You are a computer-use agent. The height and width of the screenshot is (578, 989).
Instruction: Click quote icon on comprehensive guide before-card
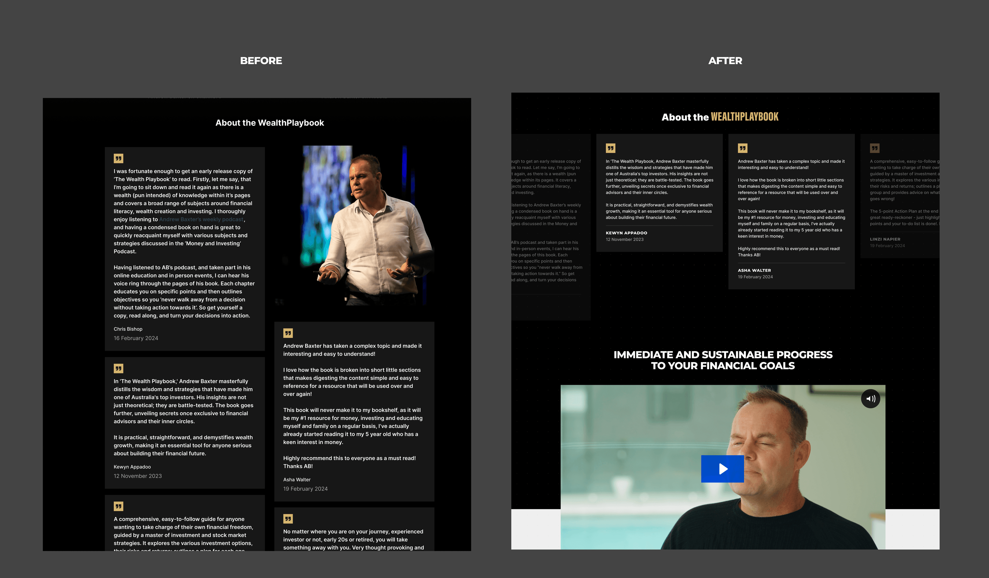pos(118,506)
